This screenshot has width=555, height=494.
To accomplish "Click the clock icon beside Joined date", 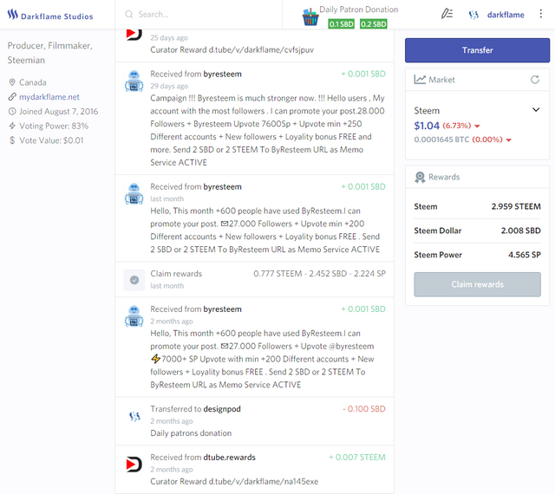I will click(12, 112).
